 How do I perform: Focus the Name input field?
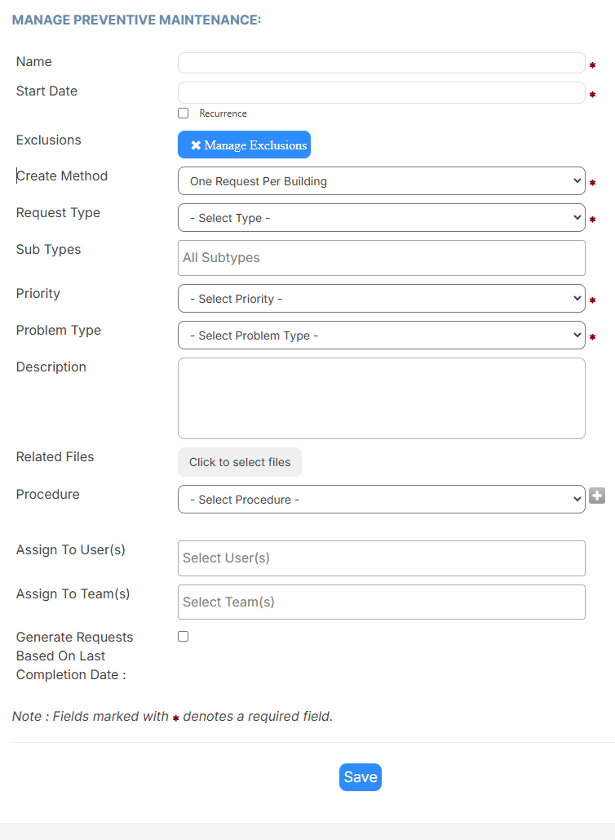[x=381, y=63]
